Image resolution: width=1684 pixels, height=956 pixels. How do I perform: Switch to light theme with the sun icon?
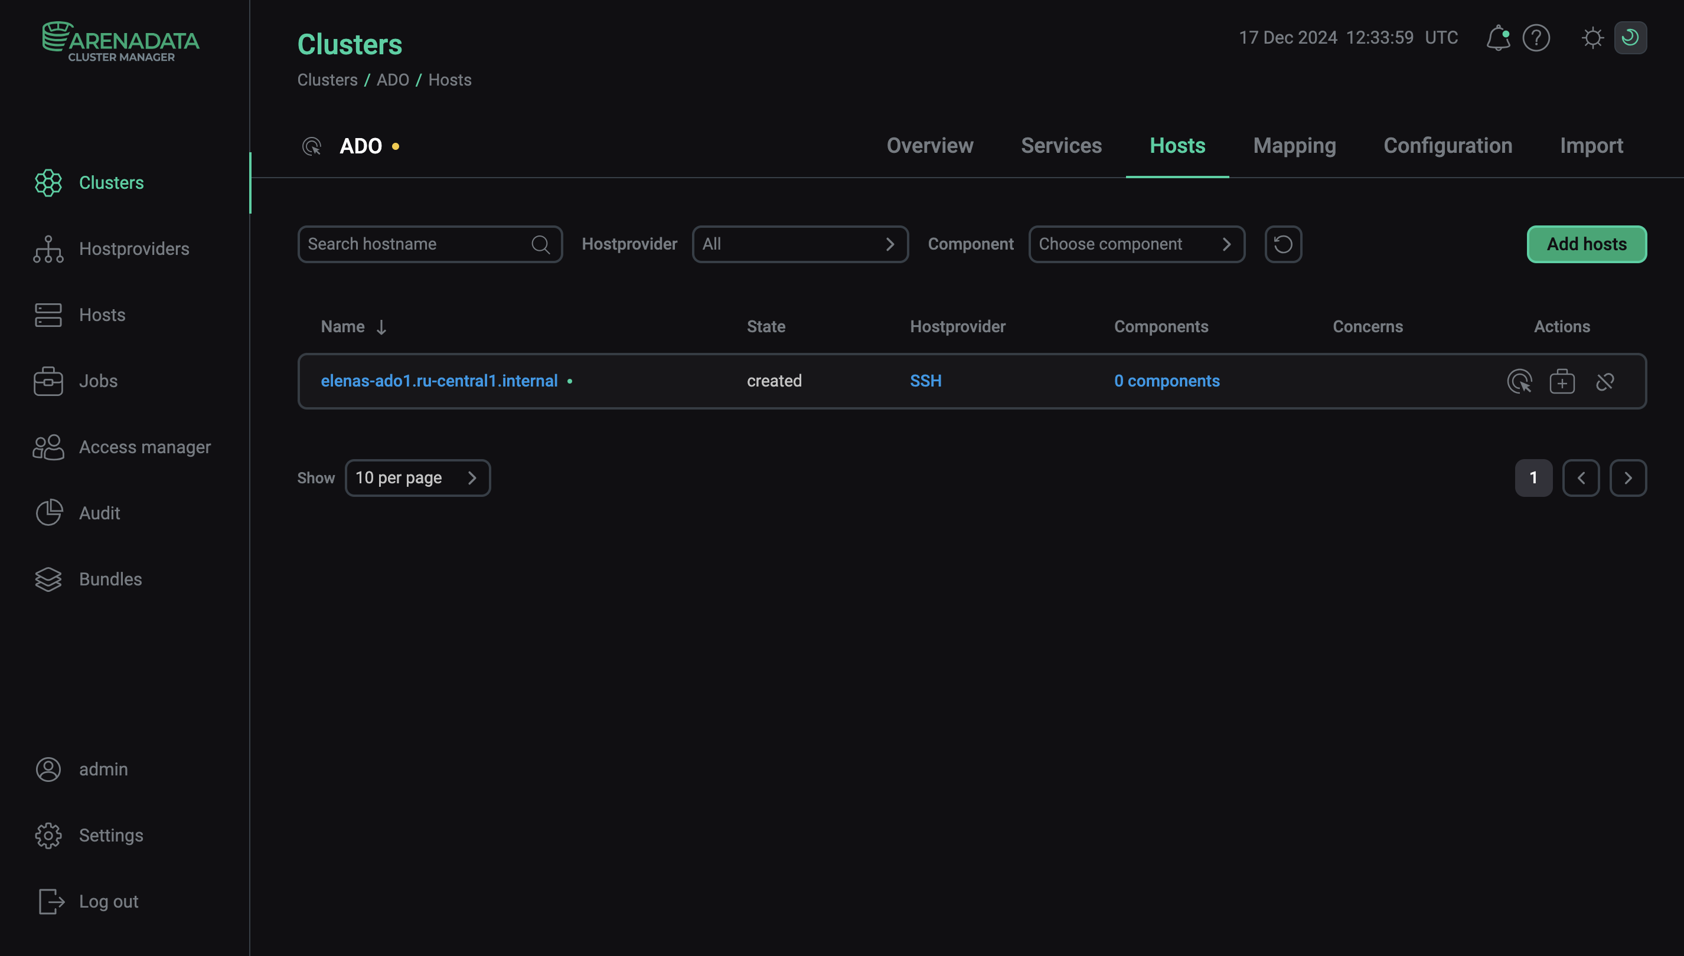point(1592,37)
